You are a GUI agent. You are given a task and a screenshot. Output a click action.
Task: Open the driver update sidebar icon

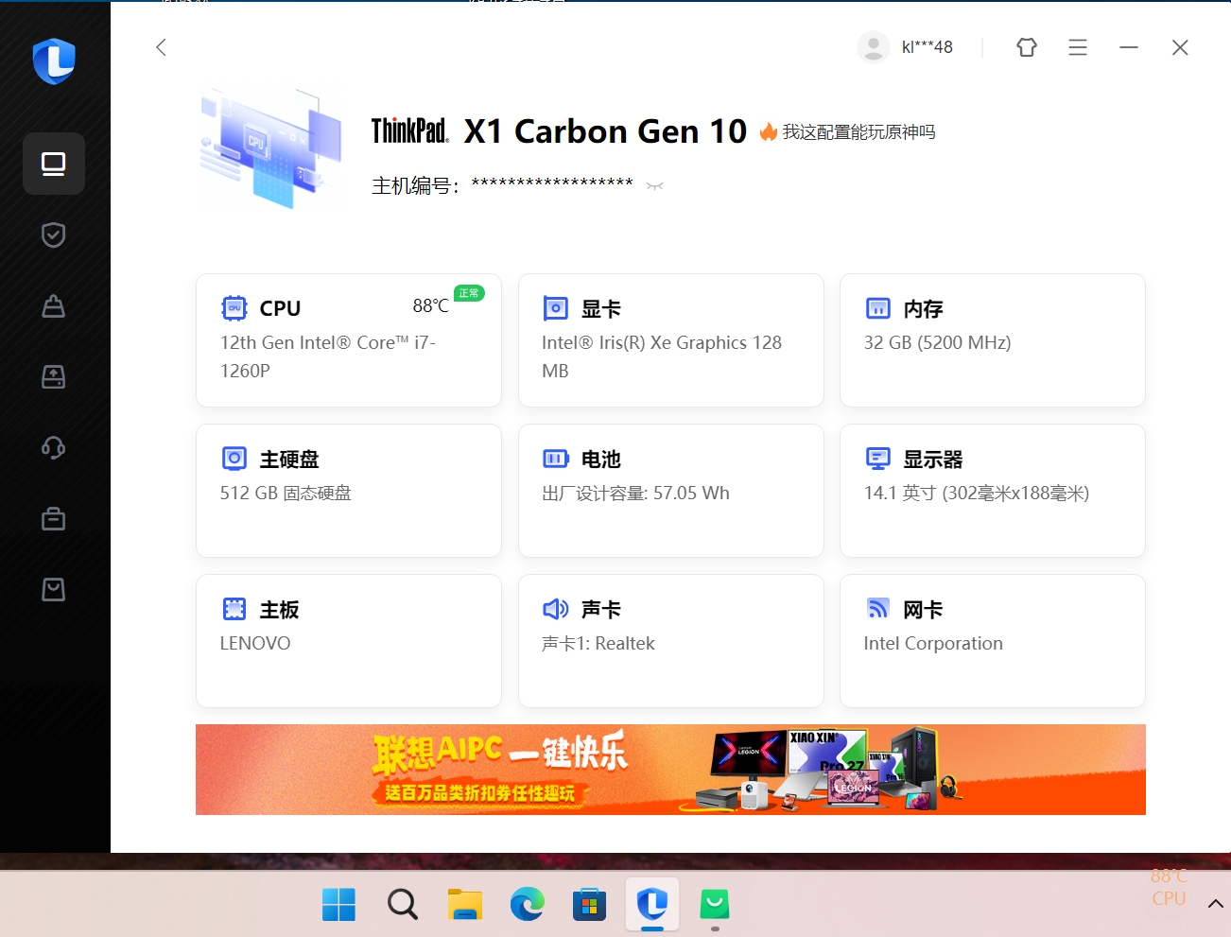click(54, 376)
